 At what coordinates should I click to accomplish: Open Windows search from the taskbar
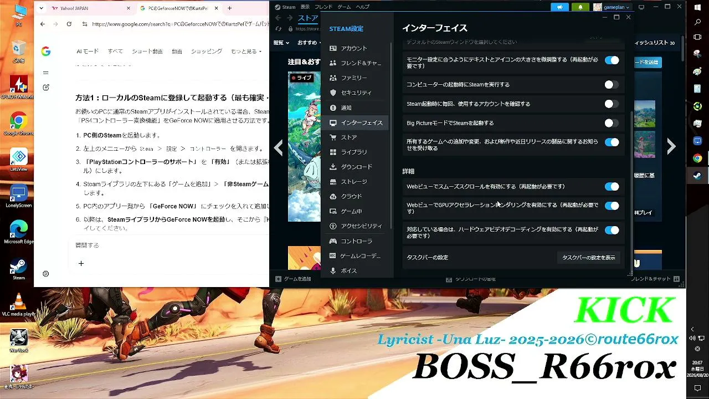[697, 23]
